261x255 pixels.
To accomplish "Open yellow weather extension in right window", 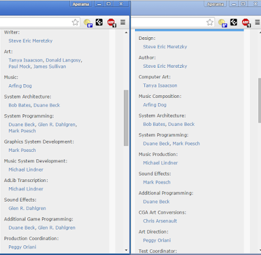I will coord(223,23).
